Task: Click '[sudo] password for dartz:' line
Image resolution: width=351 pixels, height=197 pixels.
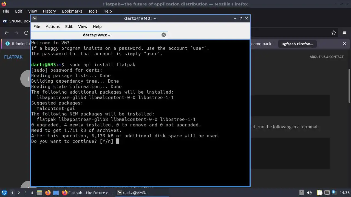Action: [67, 70]
